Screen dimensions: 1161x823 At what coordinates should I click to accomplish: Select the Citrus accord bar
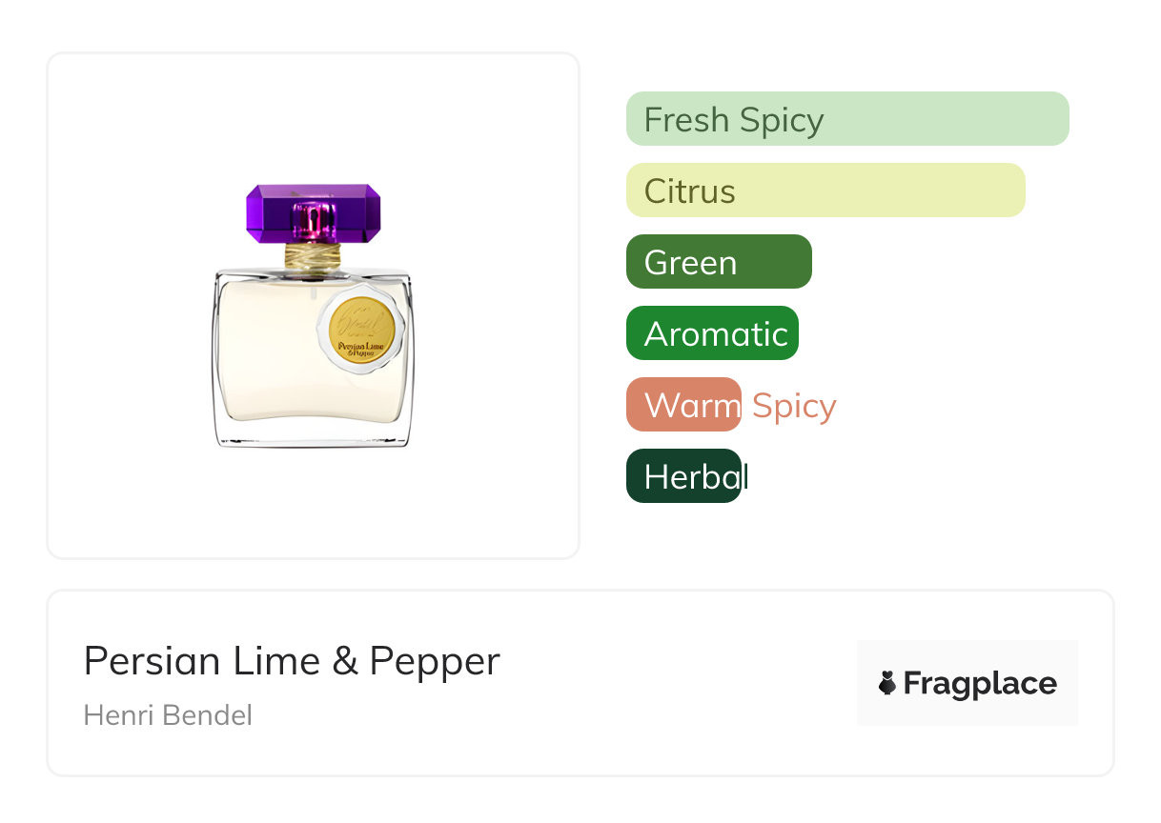[x=825, y=191]
